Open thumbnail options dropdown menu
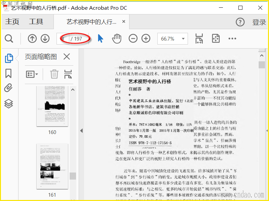 click(32, 74)
